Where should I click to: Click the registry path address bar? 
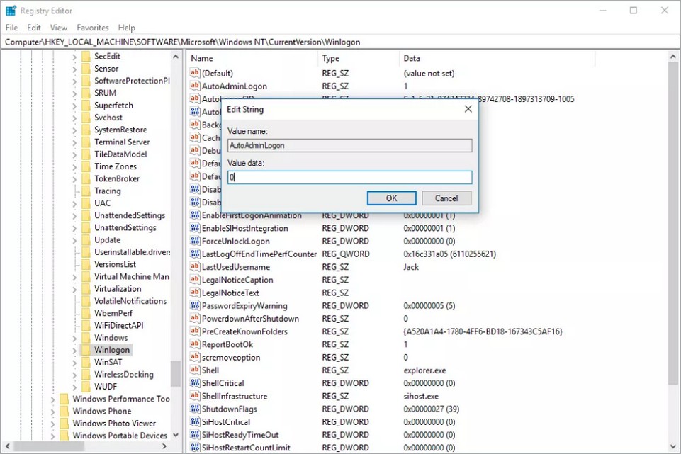[340, 42]
